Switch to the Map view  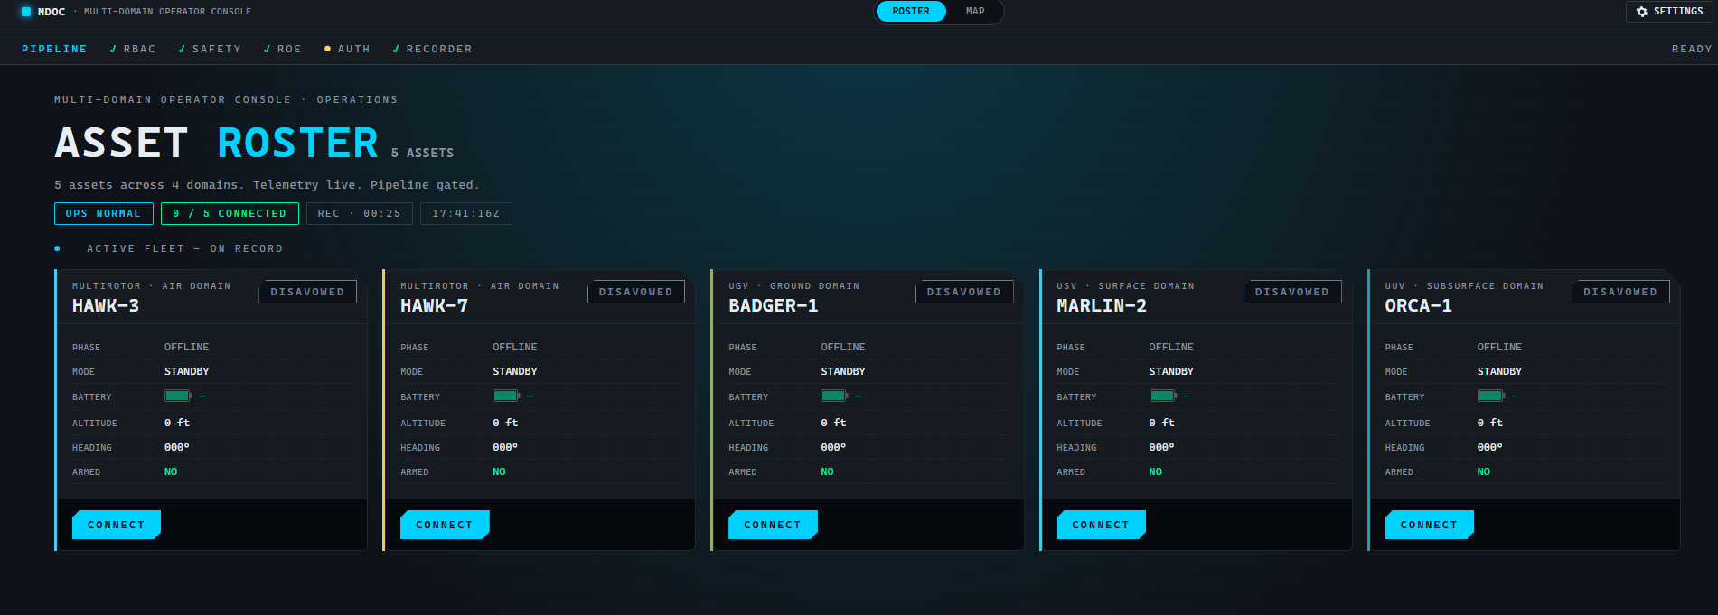click(975, 11)
